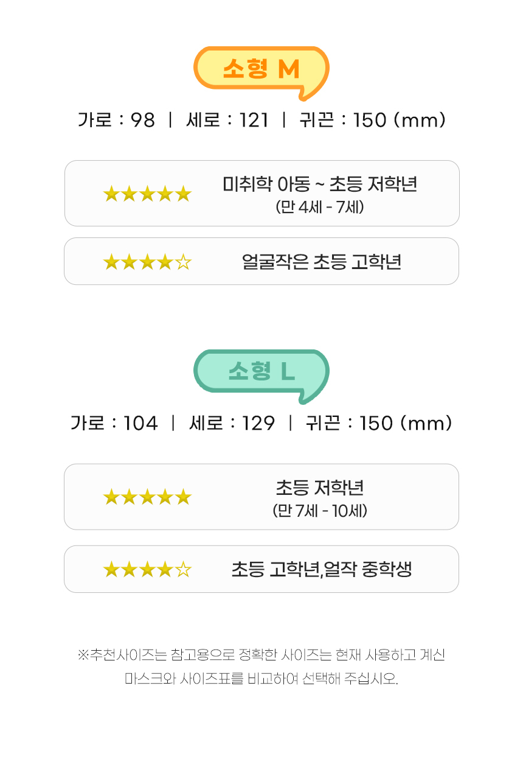Click the empty star beside 초등 고학년,얼작 중학생
This screenshot has width=523, height=767.
click(184, 570)
